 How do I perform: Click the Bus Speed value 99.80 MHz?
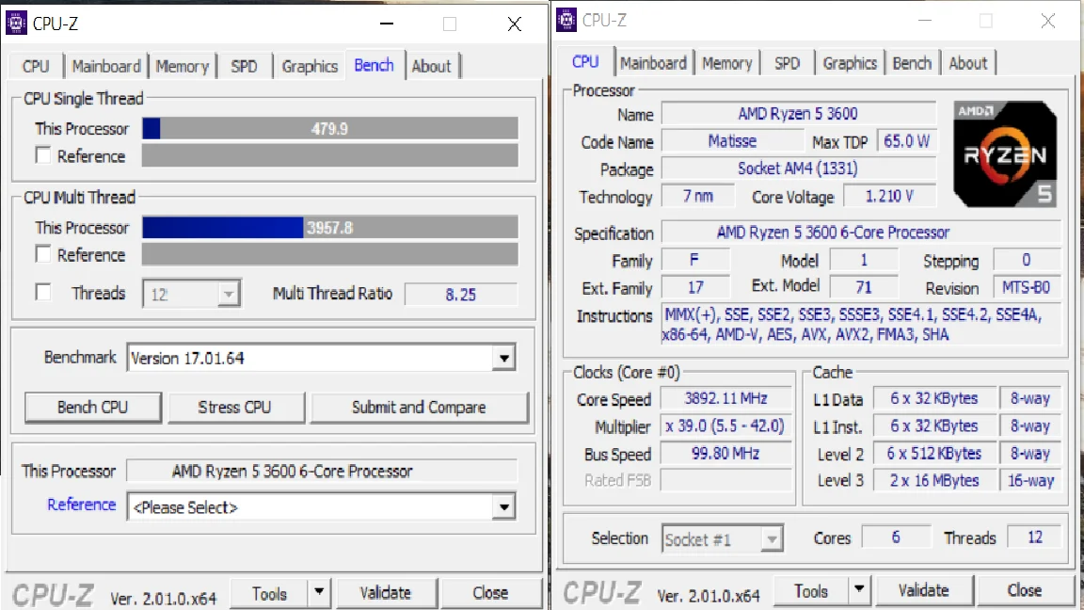tap(725, 454)
